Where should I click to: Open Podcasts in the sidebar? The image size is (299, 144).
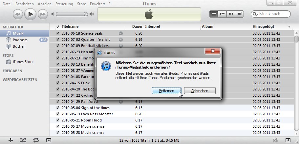(20, 40)
